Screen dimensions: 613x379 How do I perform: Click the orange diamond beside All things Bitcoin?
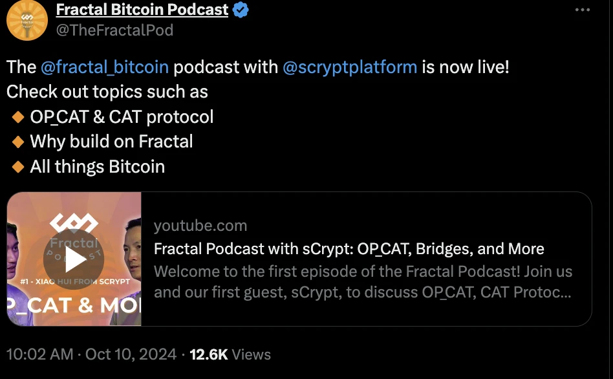tap(18, 167)
